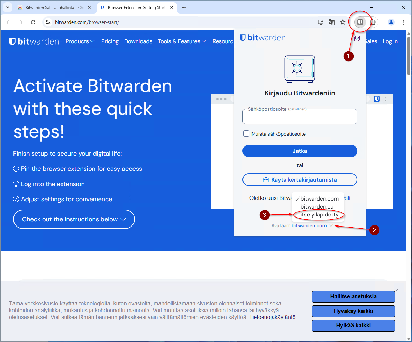Expand the Tools & Features menu

tap(182, 41)
